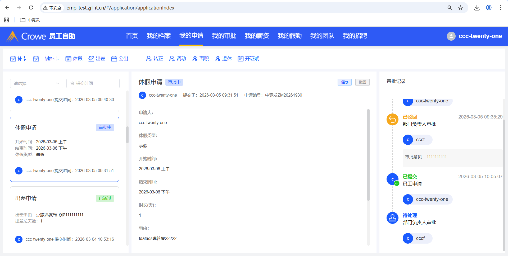Start a 休假 leave application
Image resolution: width=508 pixels, height=256 pixels.
tap(74, 59)
